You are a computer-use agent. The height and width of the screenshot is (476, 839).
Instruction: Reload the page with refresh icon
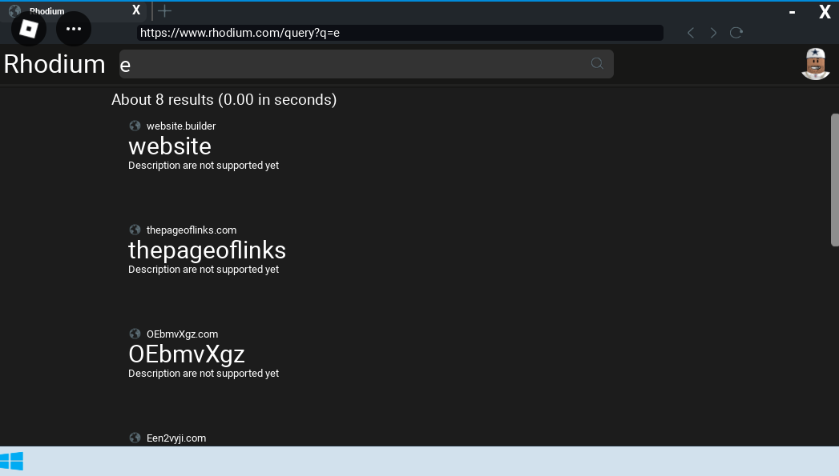[736, 33]
